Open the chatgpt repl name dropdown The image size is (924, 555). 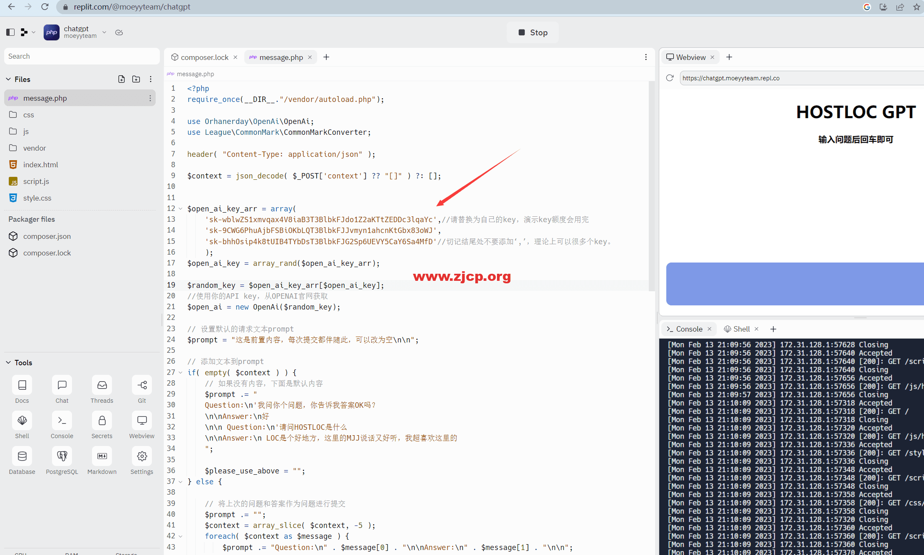pyautogui.click(x=104, y=32)
